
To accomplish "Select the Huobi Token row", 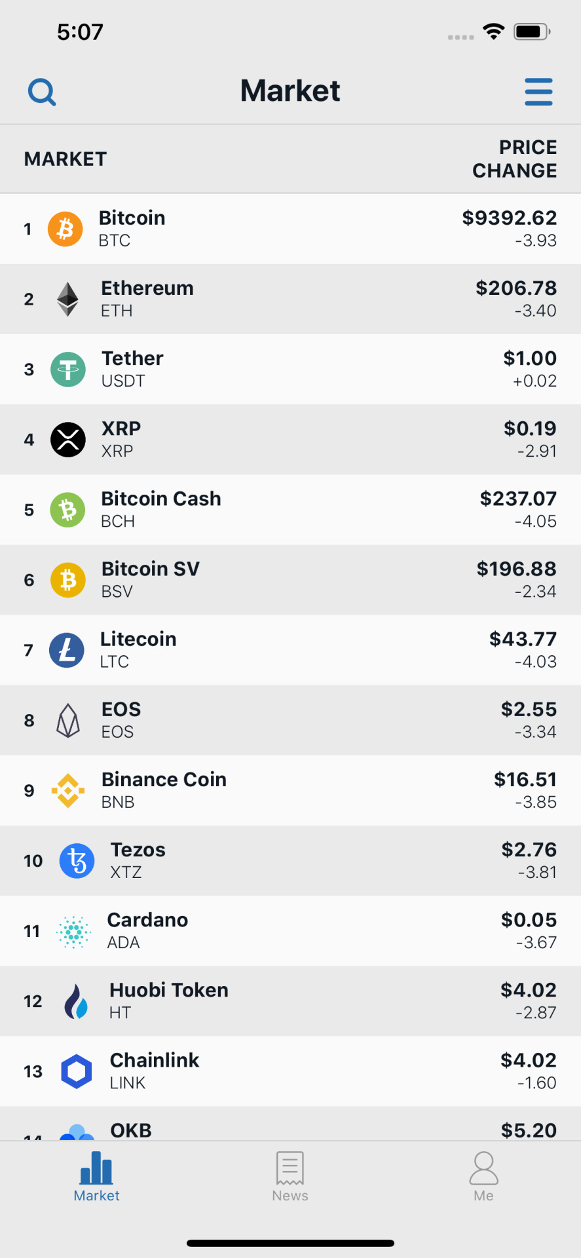I will (290, 1001).
